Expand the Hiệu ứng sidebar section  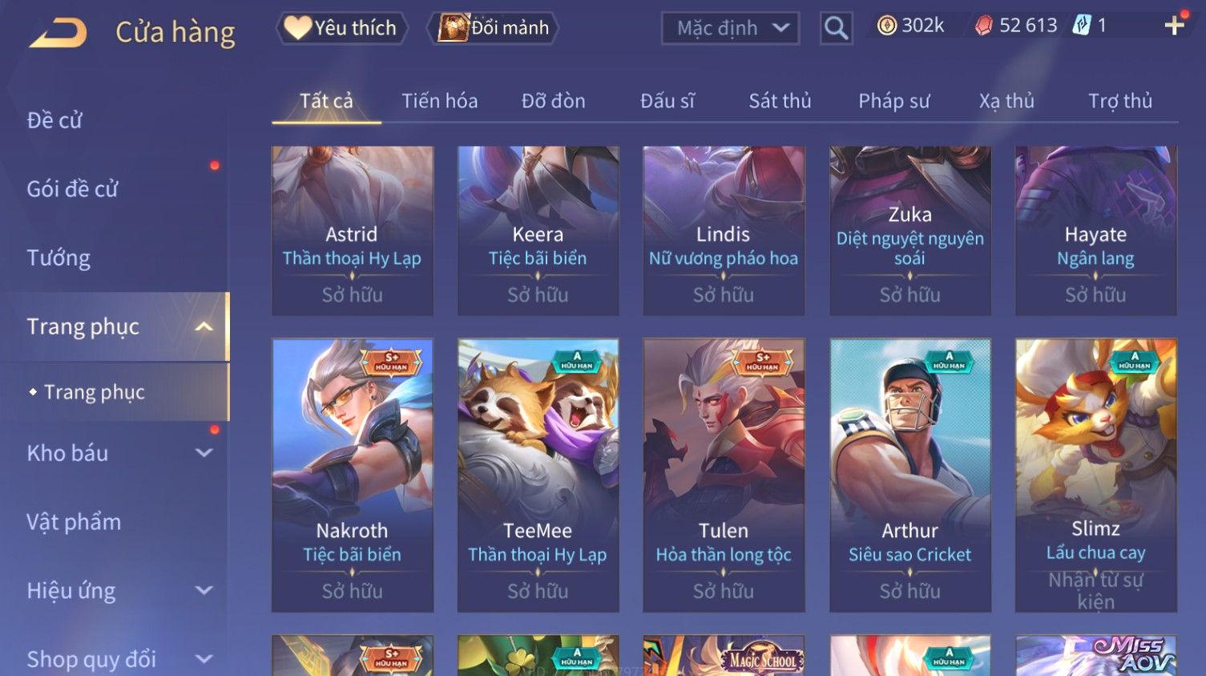point(204,591)
